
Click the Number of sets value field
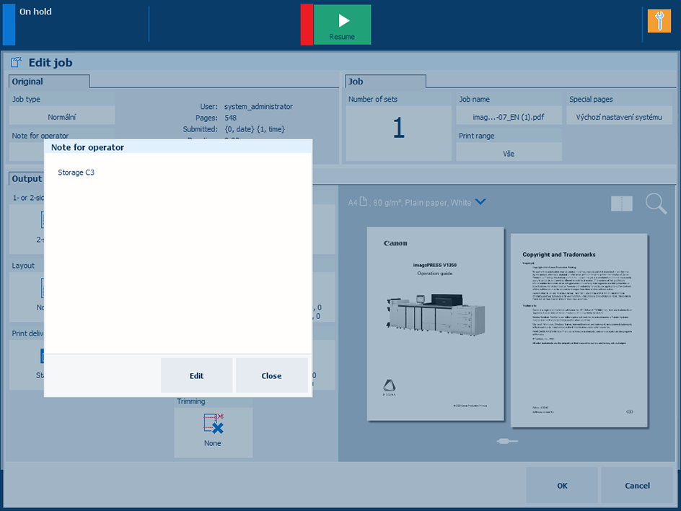tap(398, 128)
